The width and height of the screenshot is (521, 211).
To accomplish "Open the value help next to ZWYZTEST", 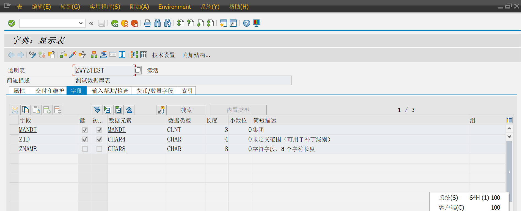I will point(138,70).
